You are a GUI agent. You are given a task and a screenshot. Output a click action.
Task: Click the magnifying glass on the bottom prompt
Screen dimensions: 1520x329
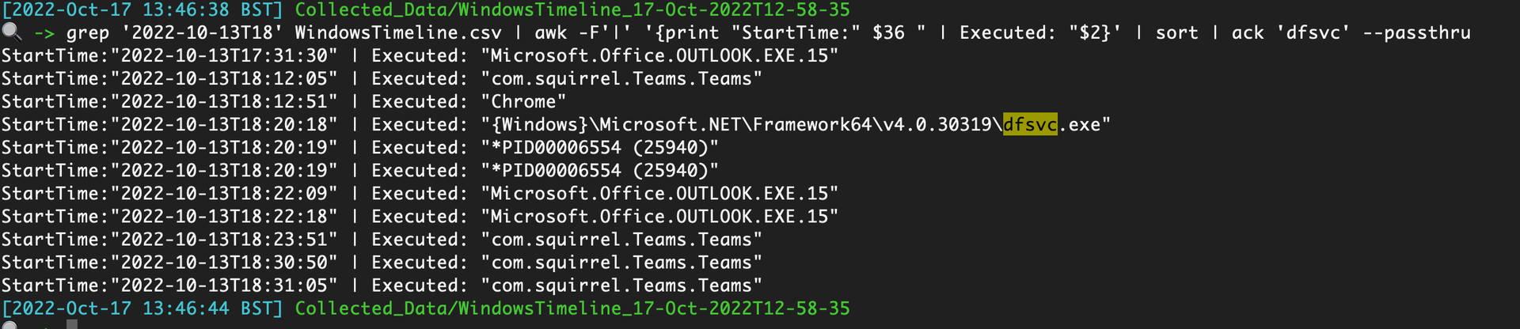tap(9, 324)
